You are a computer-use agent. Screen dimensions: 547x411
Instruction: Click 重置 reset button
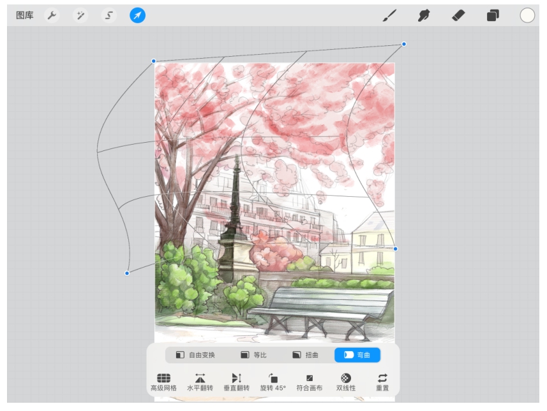382,382
